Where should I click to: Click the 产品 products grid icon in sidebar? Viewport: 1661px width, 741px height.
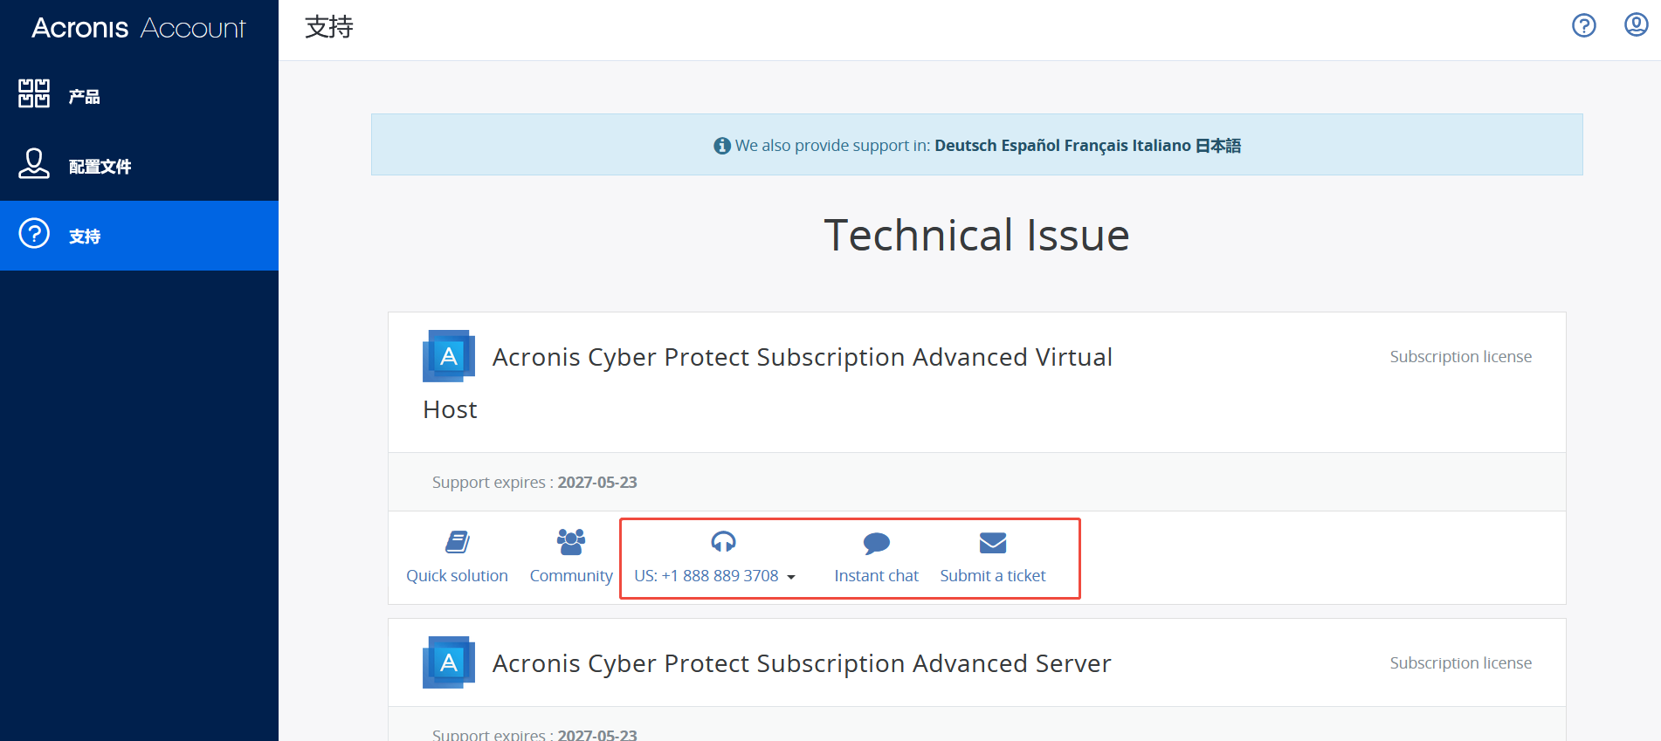(x=34, y=93)
